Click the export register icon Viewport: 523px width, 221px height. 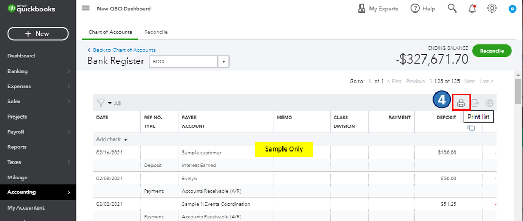click(475, 103)
